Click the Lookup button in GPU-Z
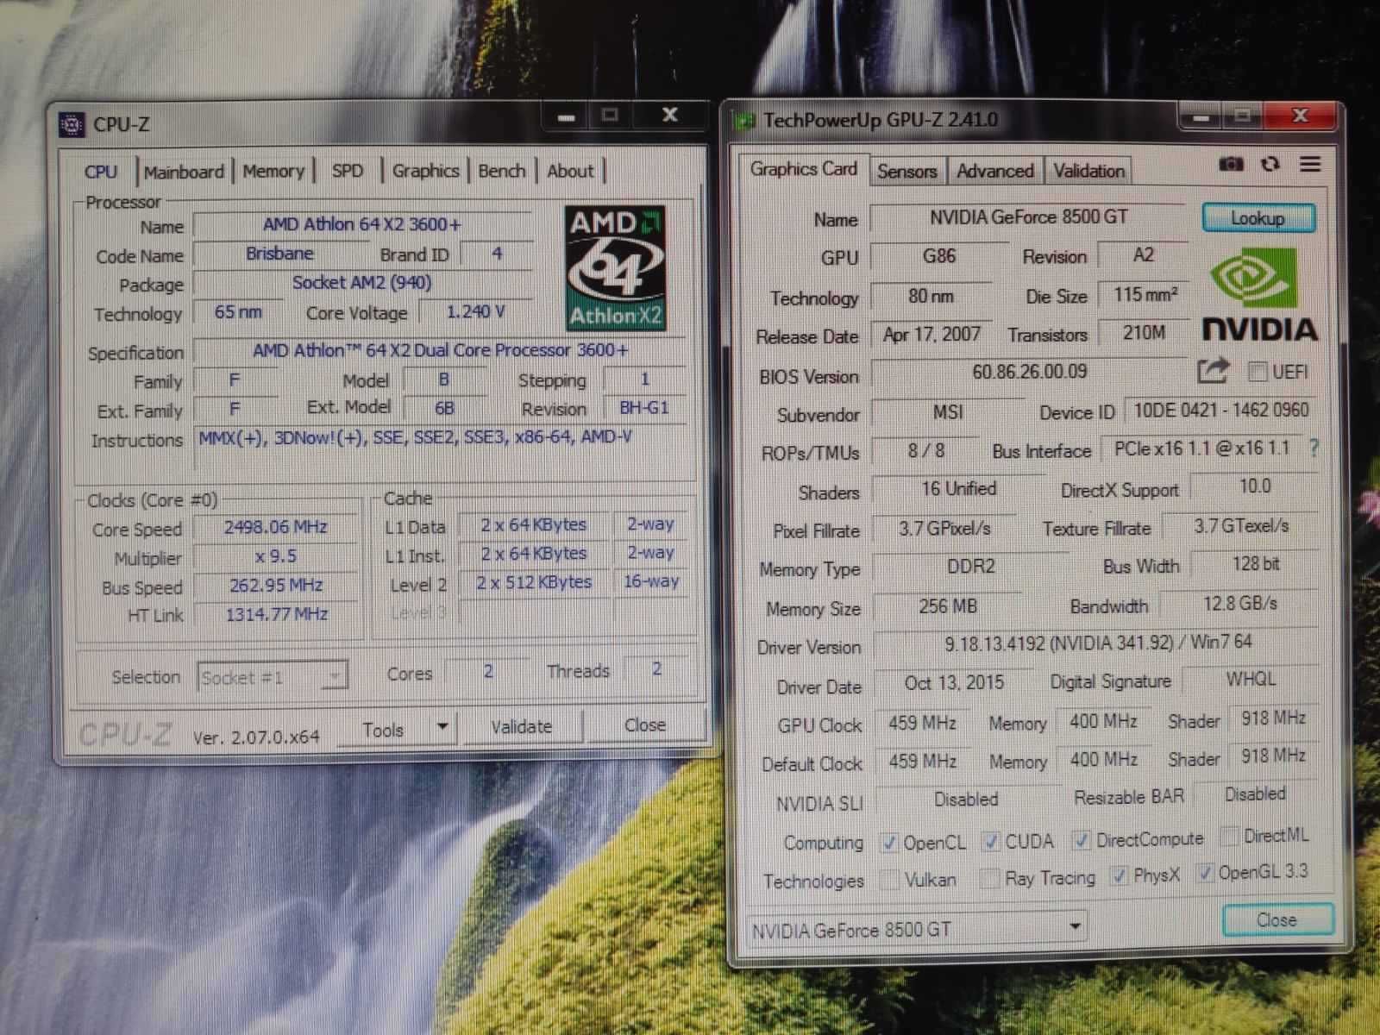The height and width of the screenshot is (1035, 1380). click(x=1258, y=218)
